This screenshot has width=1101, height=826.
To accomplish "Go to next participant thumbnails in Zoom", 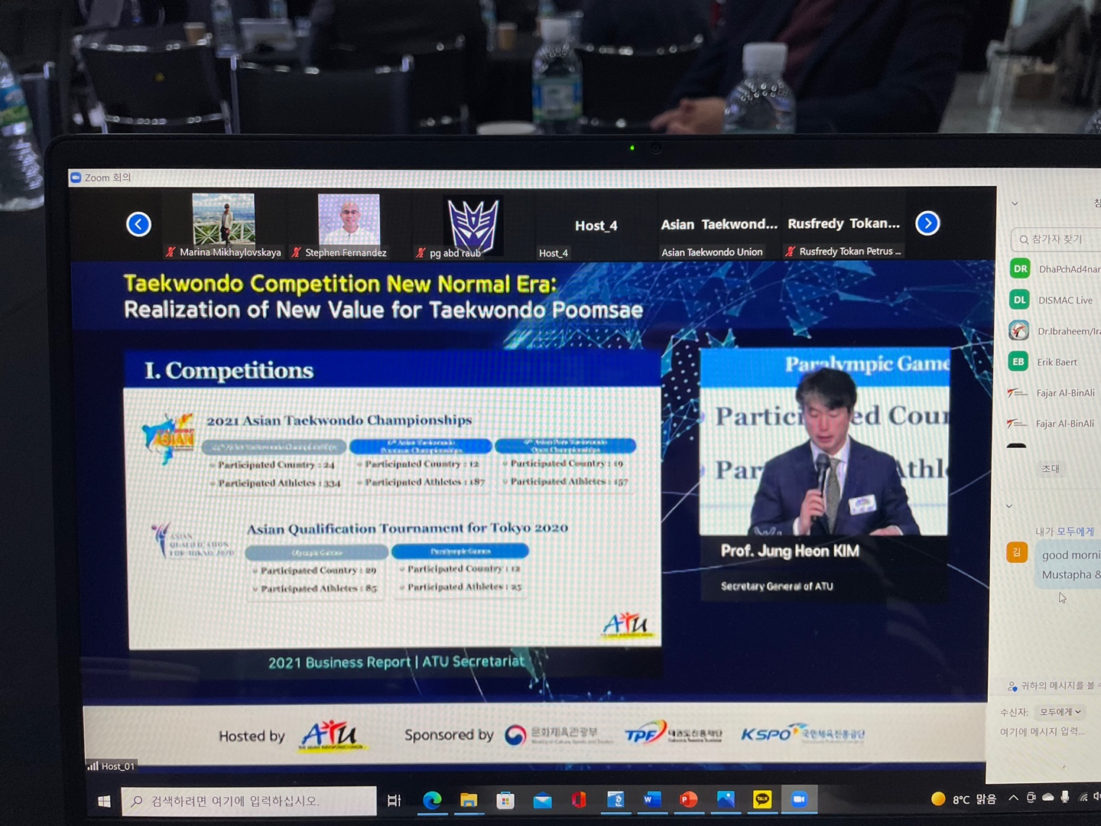I will click(927, 223).
